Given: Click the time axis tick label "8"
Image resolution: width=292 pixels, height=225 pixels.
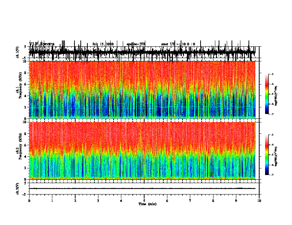Looking at the screenshot, I should tap(213, 201).
